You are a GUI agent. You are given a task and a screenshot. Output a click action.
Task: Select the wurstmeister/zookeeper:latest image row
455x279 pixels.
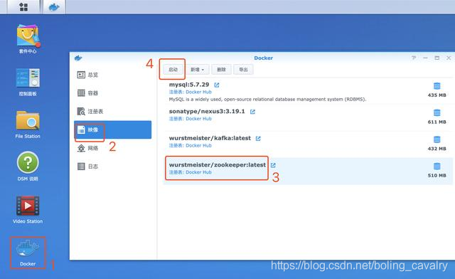tap(308, 171)
